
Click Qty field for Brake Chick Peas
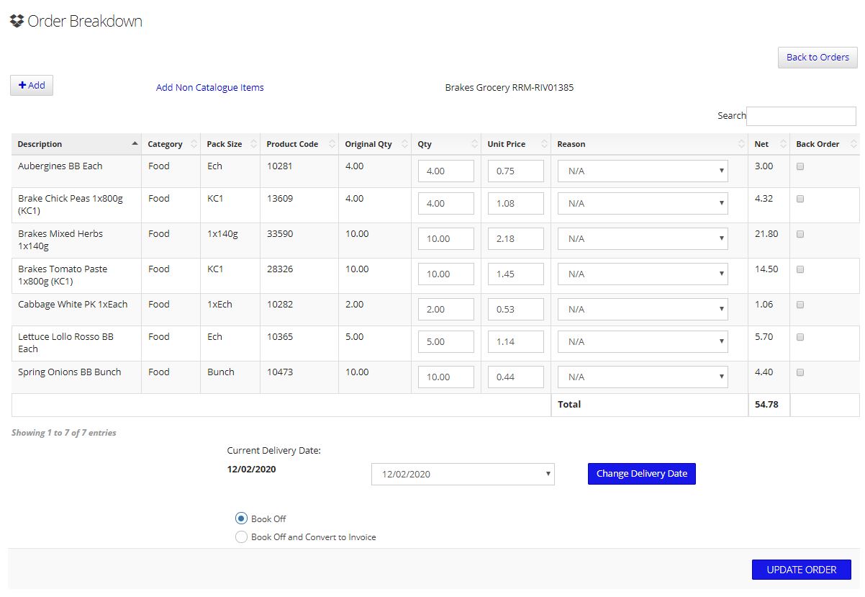point(446,204)
